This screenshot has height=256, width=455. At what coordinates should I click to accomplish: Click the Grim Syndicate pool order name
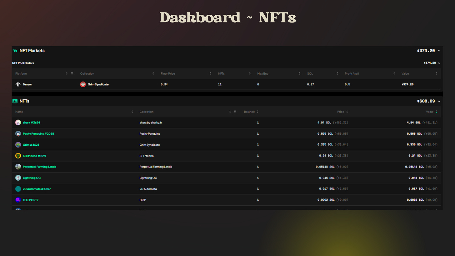click(x=98, y=84)
